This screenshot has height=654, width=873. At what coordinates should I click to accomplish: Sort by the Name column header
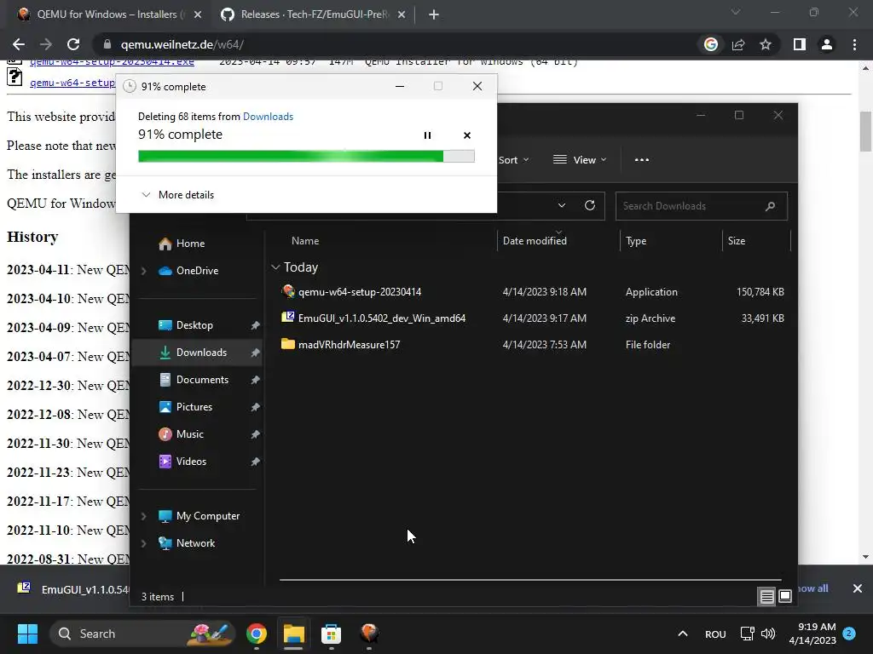[x=305, y=241]
